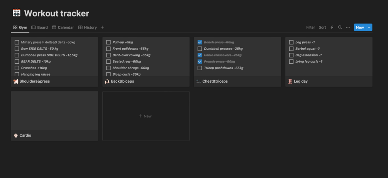The image size is (388, 178).
Task: Check Barbel squat -? box
Action: pyautogui.click(x=291, y=49)
